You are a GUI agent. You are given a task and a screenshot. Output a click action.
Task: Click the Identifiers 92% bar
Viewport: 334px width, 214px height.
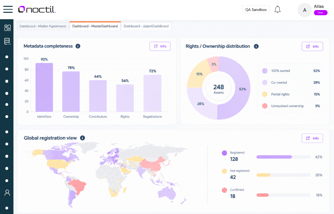(x=44, y=87)
